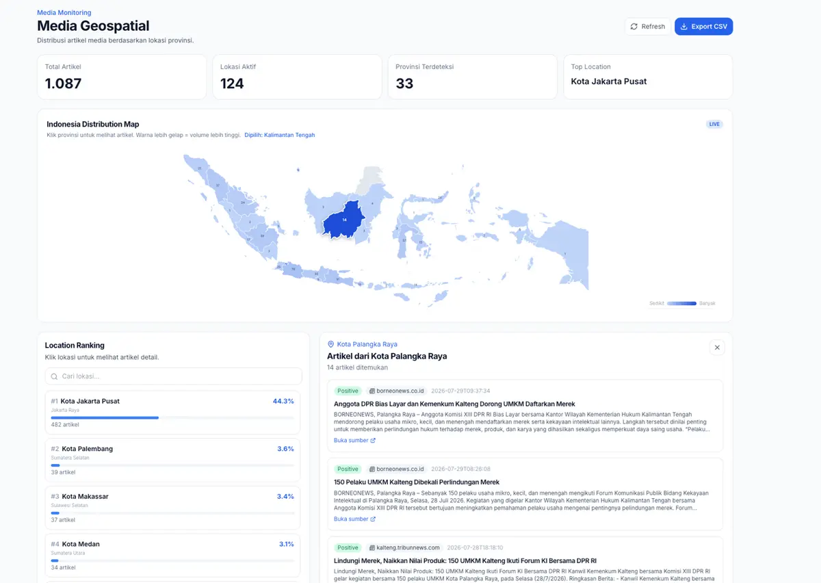Close the Kota Palangka Raya articles panel
The height and width of the screenshot is (583, 821).
[717, 348]
